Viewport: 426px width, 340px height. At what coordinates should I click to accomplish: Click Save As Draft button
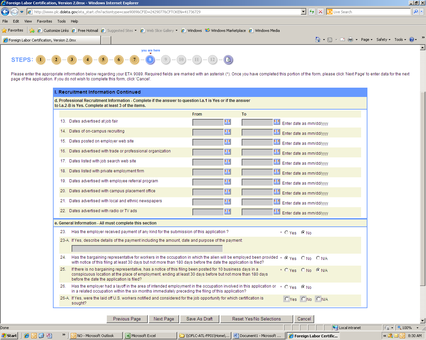(x=199, y=319)
